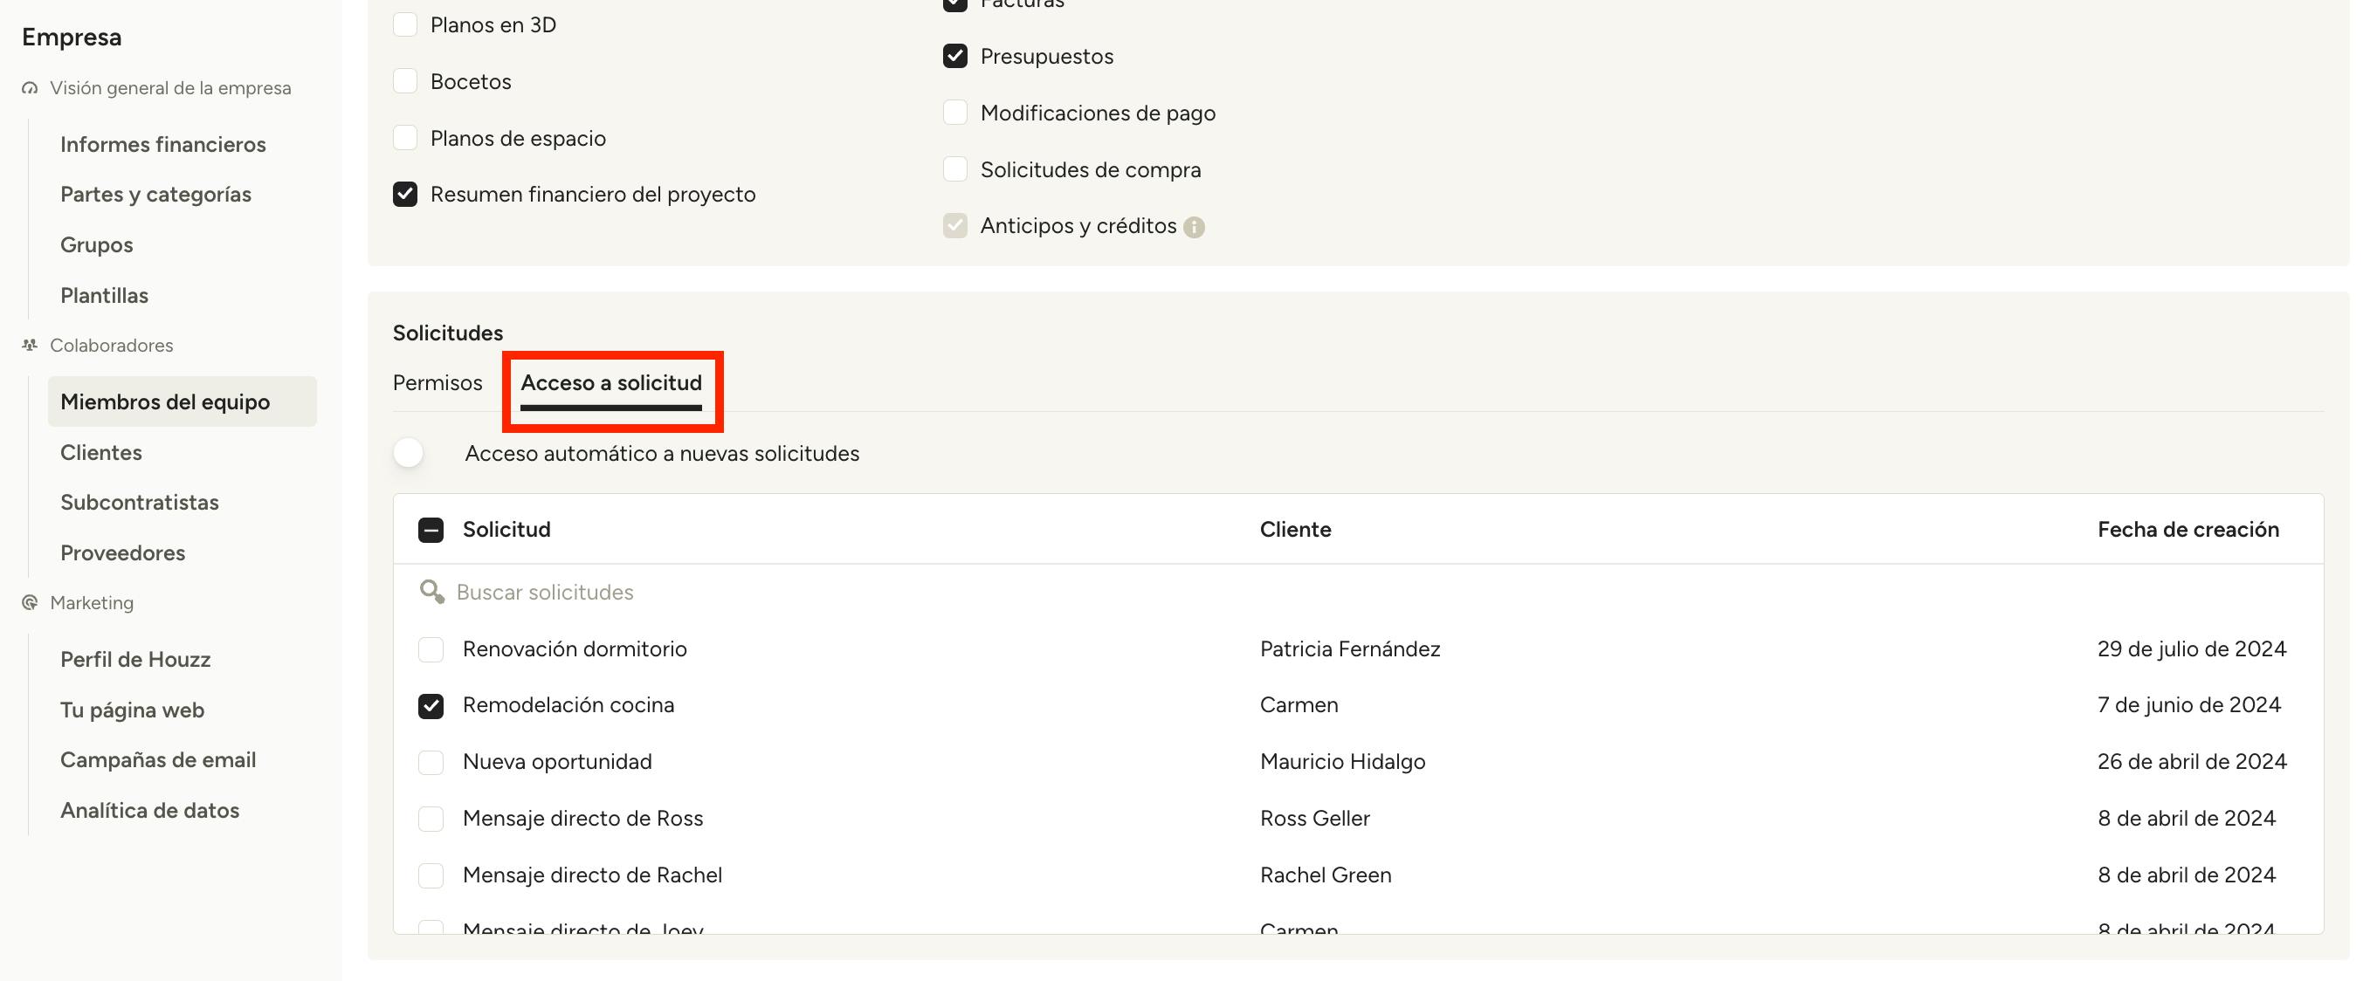2370x981 pixels.
Task: Enable the Planos en 3D checkbox
Action: (405, 24)
